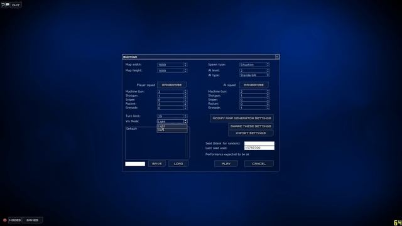Click the red status indicator icon

coord(4,220)
